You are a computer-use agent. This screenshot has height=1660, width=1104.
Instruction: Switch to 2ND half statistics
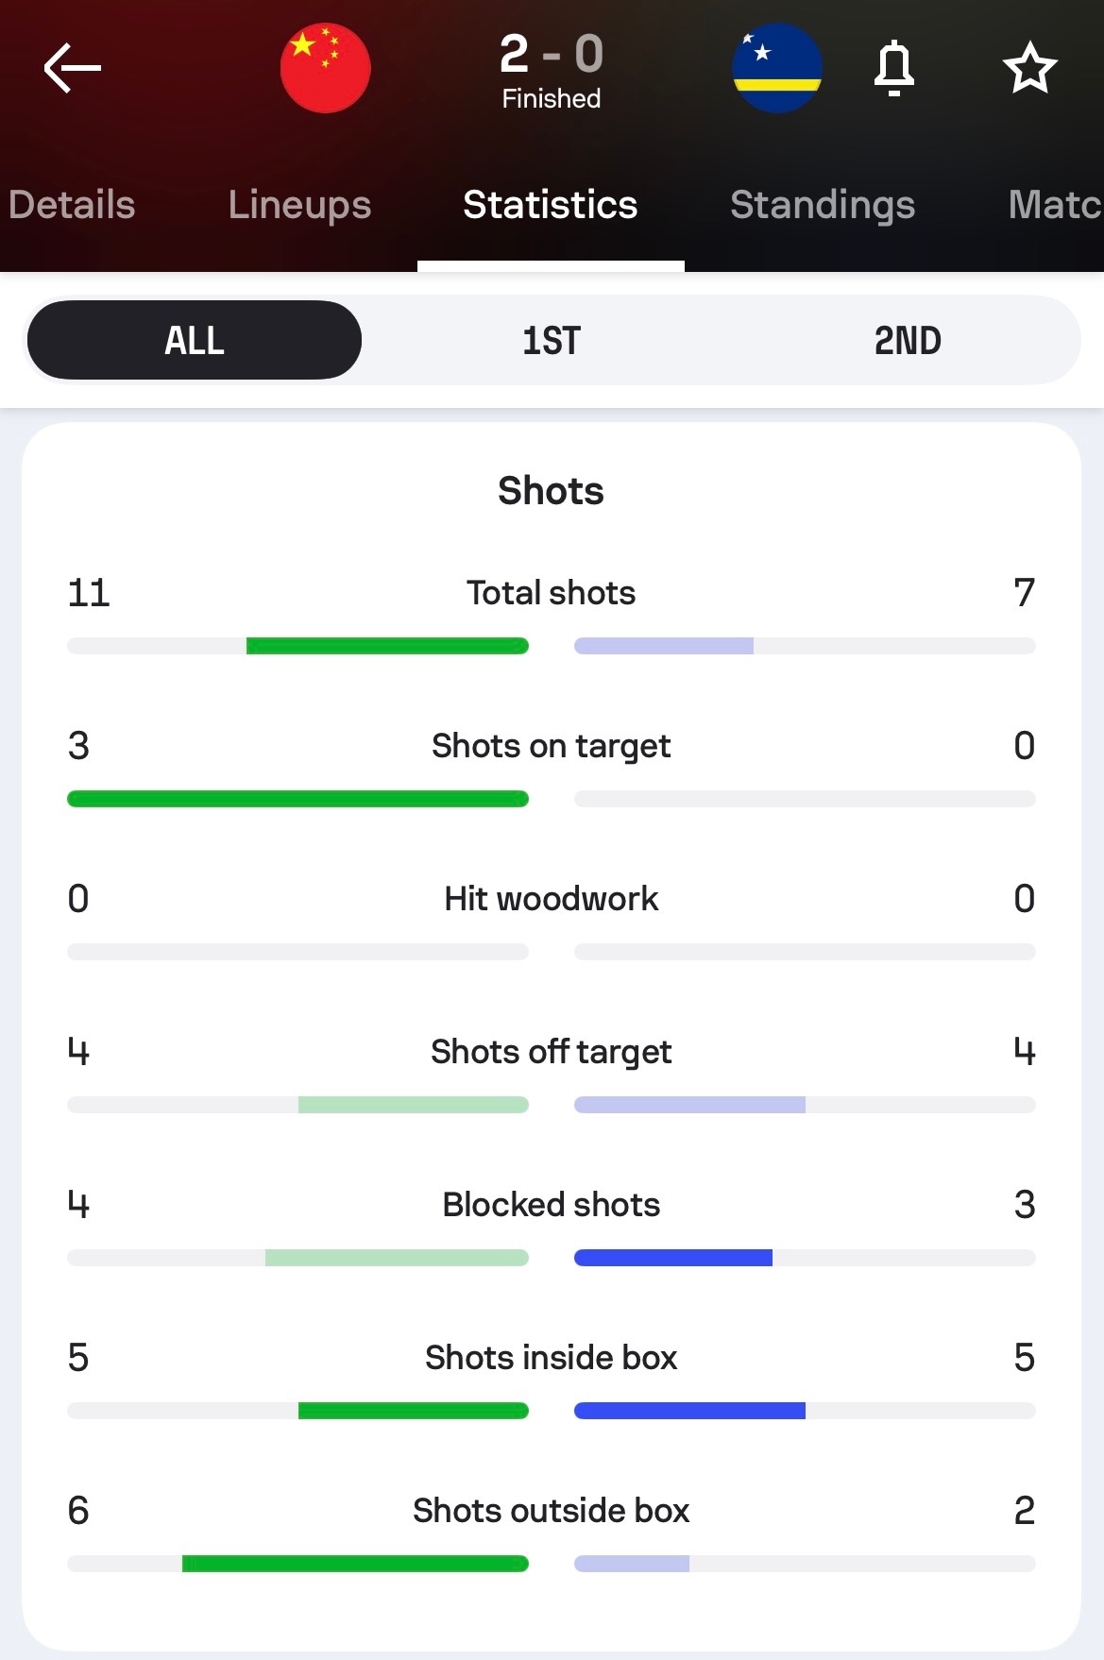pos(907,340)
